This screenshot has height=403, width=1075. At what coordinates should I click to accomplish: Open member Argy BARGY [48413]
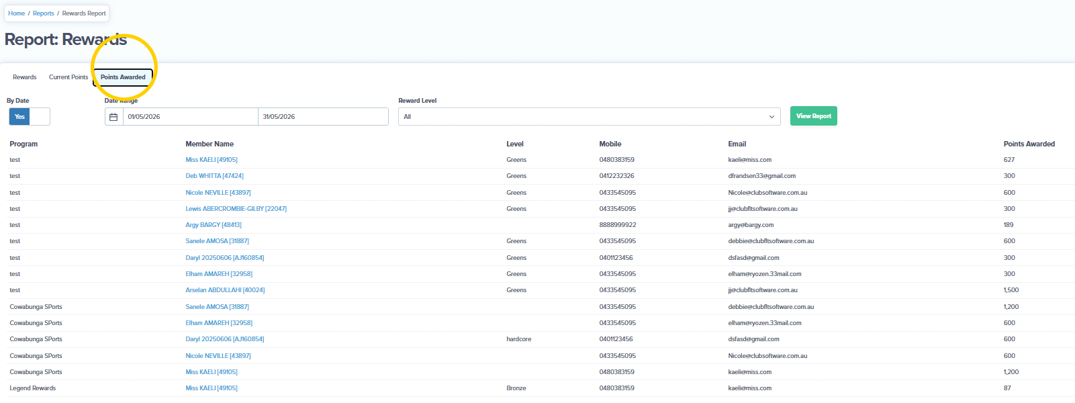[x=214, y=225]
